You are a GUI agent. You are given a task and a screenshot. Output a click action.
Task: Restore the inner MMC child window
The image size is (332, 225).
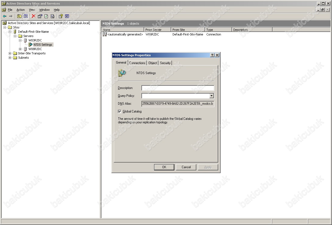[x=323, y=10]
